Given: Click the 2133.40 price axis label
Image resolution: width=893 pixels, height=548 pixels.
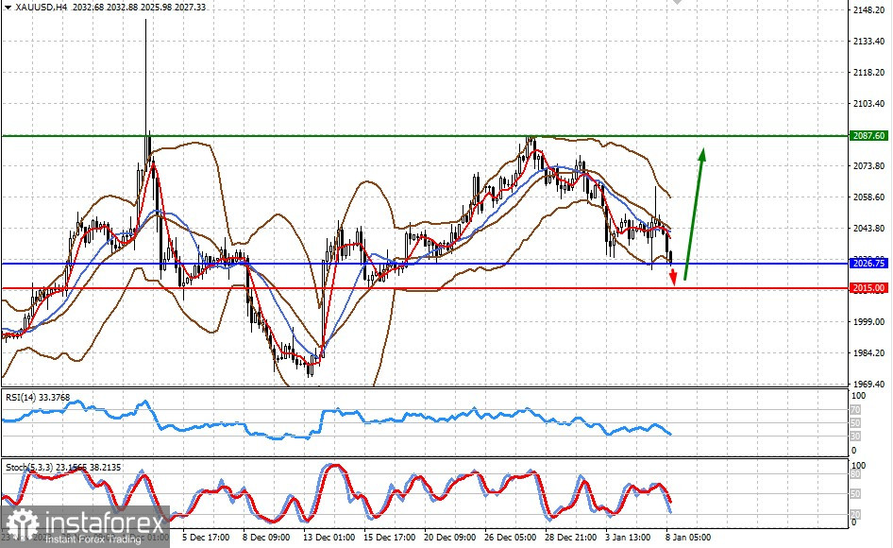Looking at the screenshot, I should pyautogui.click(x=869, y=42).
